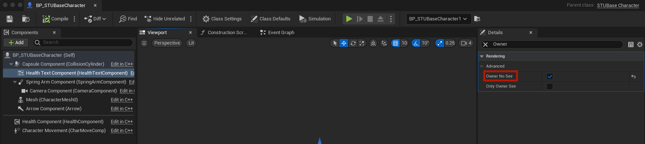
Task: Toggle rotation snapping angle icon
Action: click(x=416, y=43)
